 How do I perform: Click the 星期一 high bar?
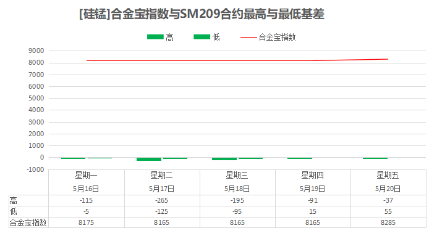[74, 158]
